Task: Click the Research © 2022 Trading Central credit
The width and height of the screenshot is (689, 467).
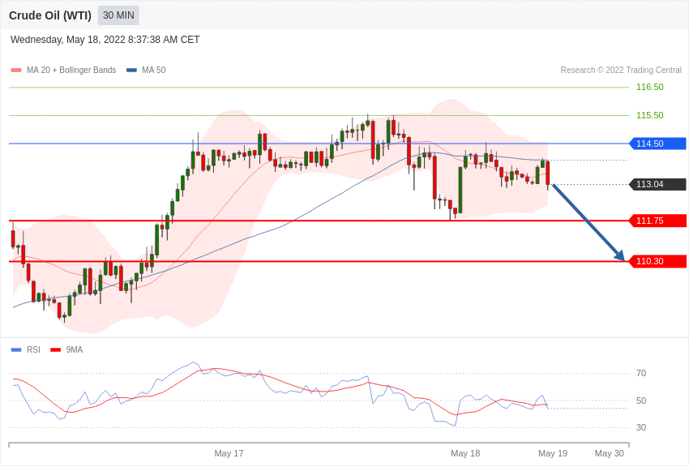Action: (621, 70)
